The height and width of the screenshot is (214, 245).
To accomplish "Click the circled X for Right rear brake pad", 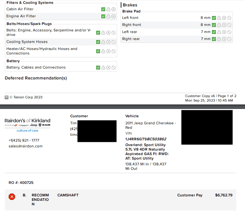I will point(224,39).
